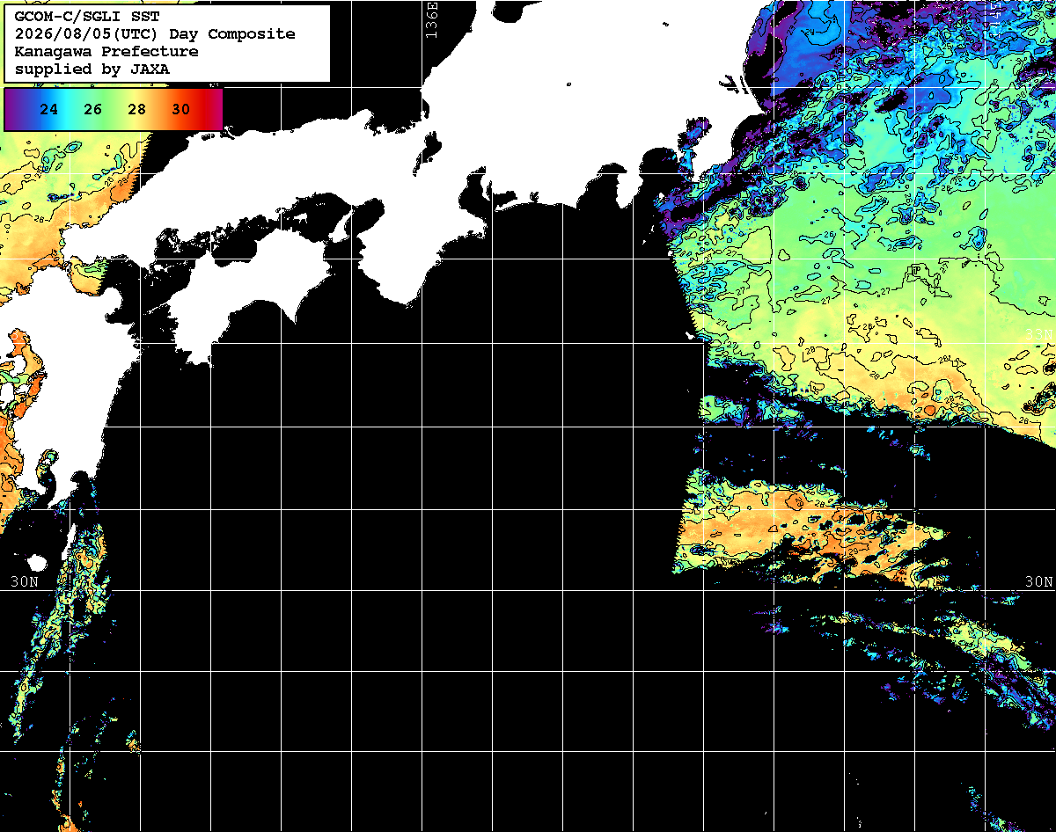Click the 26 value on the color scale
This screenshot has width=1056, height=832.
click(x=93, y=109)
